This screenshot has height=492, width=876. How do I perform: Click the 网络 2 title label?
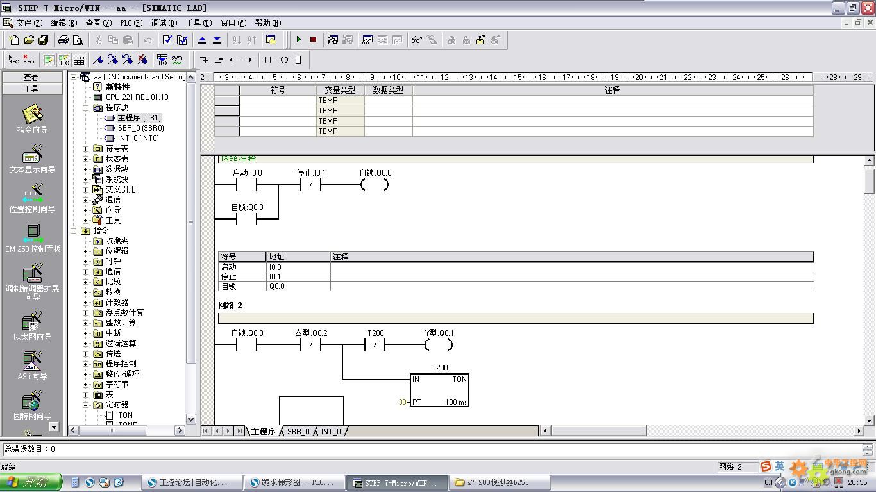click(230, 306)
